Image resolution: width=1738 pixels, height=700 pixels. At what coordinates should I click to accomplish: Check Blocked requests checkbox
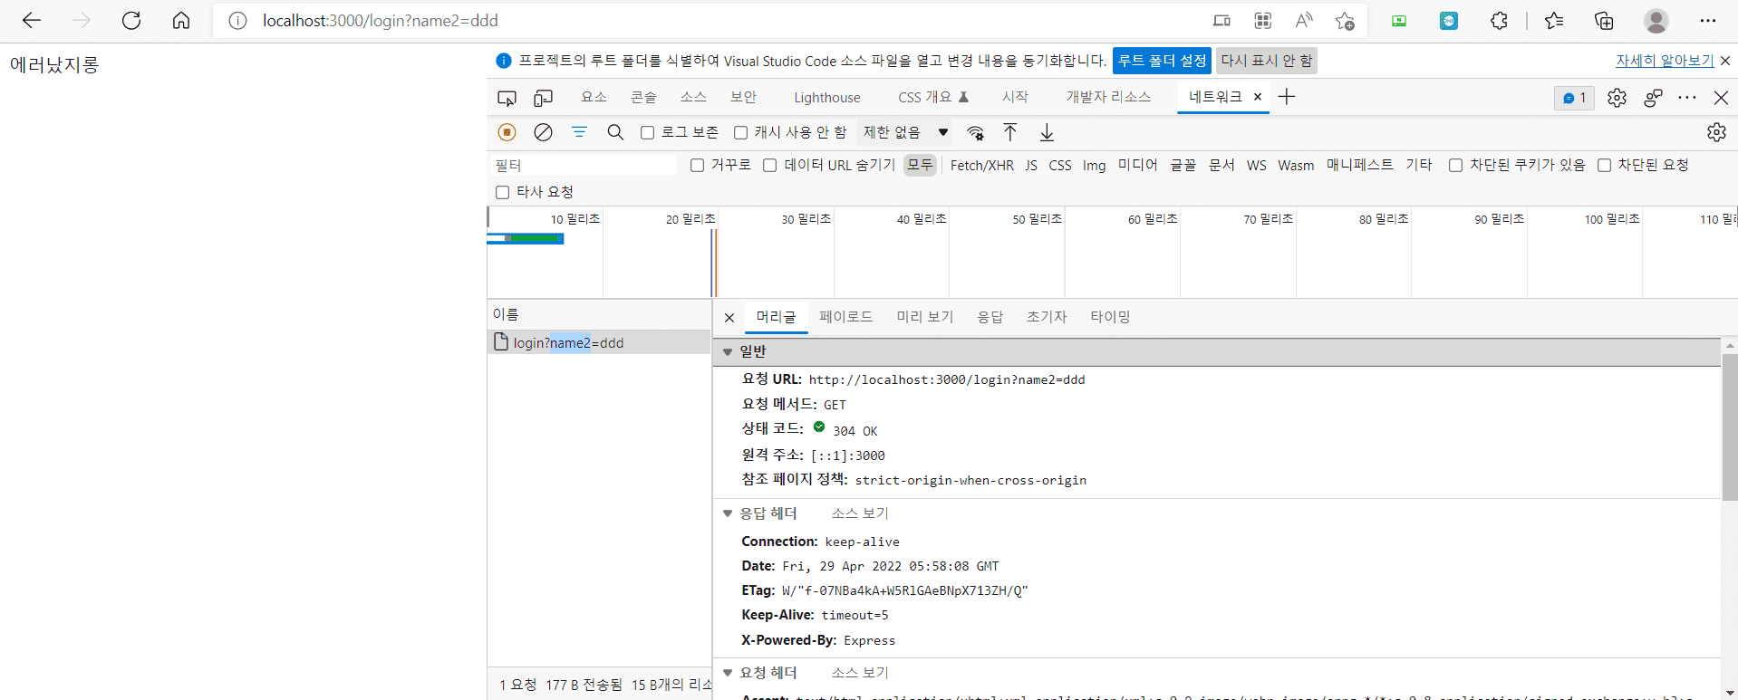click(1604, 165)
